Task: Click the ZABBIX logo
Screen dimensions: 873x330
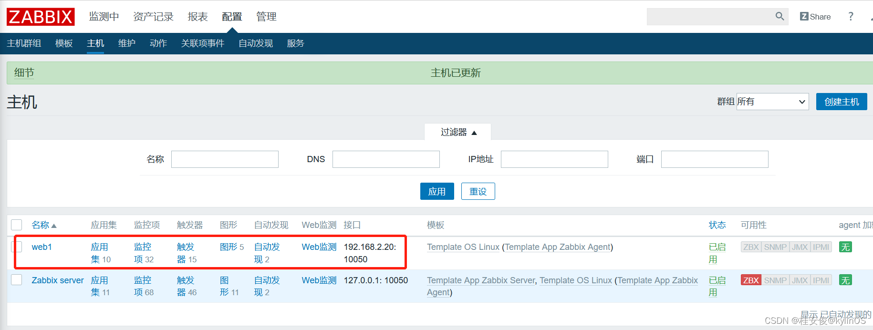Action: coord(41,17)
